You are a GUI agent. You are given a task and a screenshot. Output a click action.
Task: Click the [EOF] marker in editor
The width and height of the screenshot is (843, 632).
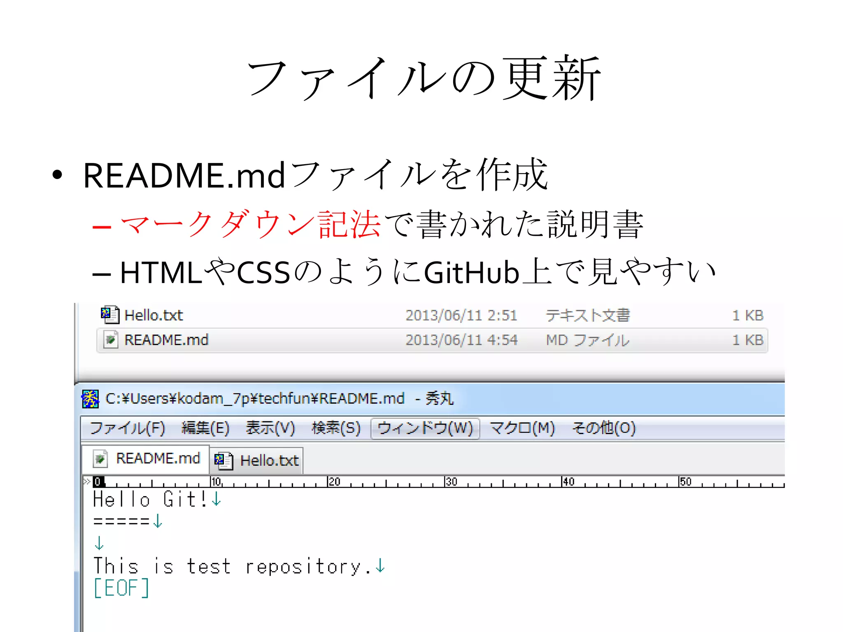point(121,588)
